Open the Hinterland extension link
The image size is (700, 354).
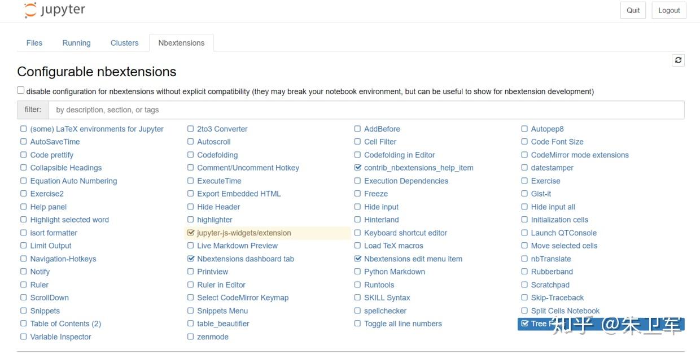[382, 220]
